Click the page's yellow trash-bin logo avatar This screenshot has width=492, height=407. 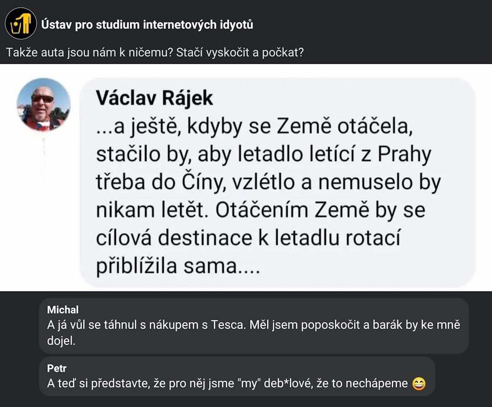coord(21,24)
